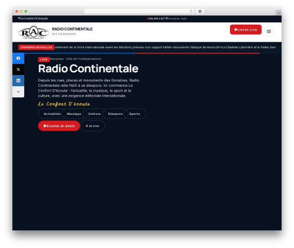Select the Diaspora category

point(115,114)
